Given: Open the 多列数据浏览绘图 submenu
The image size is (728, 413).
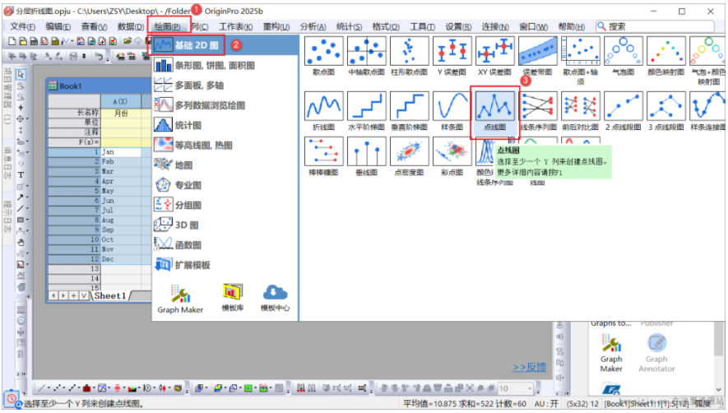Looking at the screenshot, I should tap(225, 105).
